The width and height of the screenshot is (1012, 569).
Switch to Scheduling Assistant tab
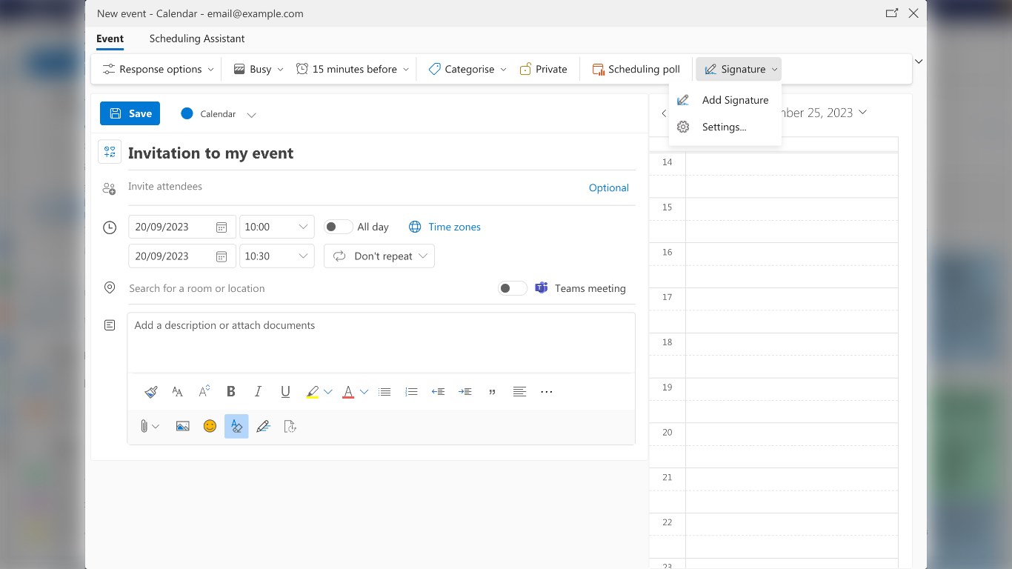[x=197, y=39]
